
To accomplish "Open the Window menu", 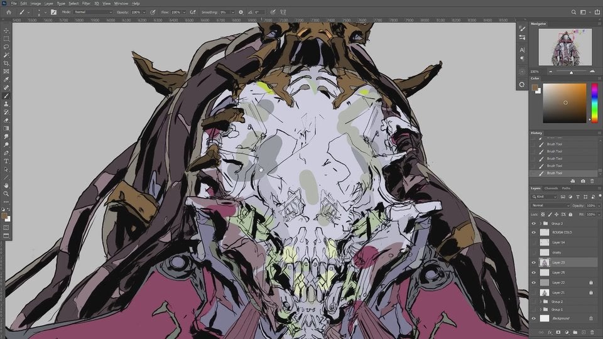I will point(121,4).
